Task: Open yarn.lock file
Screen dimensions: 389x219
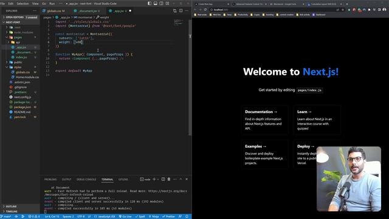Action: click(x=20, y=117)
